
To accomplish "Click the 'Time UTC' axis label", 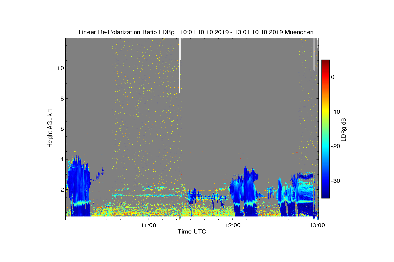I will (x=192, y=232).
